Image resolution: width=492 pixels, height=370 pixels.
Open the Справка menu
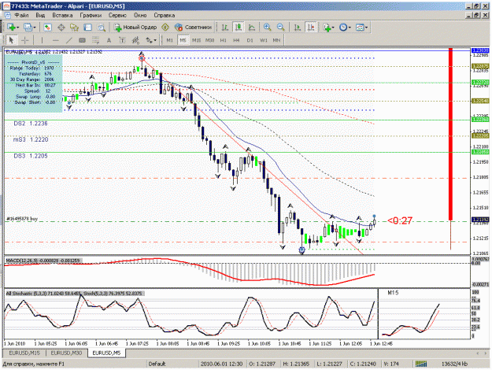(164, 16)
